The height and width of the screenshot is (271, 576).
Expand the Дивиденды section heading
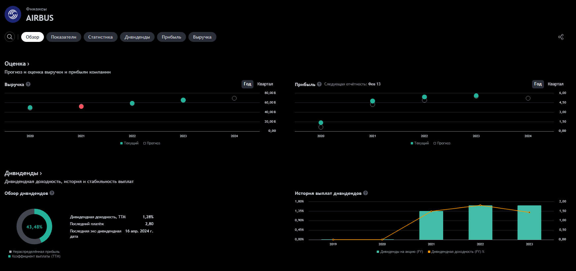tap(23, 173)
